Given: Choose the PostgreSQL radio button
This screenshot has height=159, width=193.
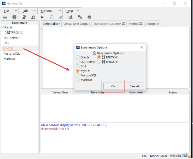Looking at the screenshot, I should [x=78, y=75].
